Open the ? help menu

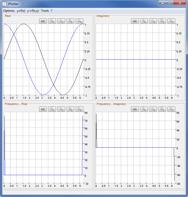pos(51,11)
